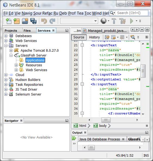Select the Applications tree item
This screenshot has height=161, width=153.
[x=35, y=60]
